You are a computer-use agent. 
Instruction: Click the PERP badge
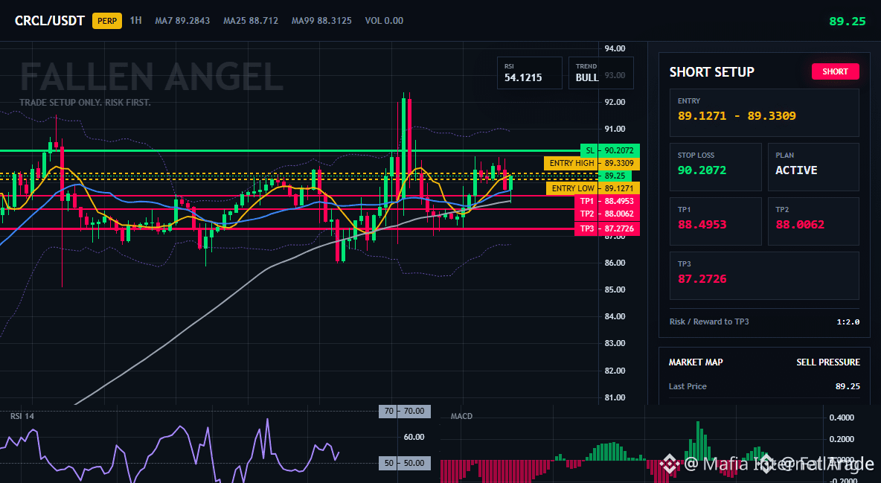(106, 21)
